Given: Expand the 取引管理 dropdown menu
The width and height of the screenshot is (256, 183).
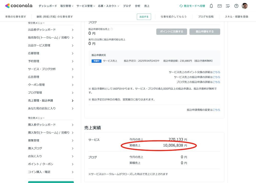Looking at the screenshot, I should [67, 6].
